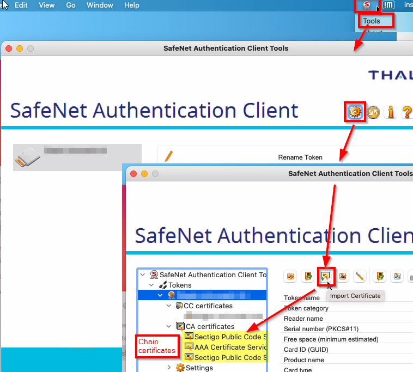The width and height of the screenshot is (413, 372).
Task: Select the blurred certificate under CC certificates
Action: point(223,316)
